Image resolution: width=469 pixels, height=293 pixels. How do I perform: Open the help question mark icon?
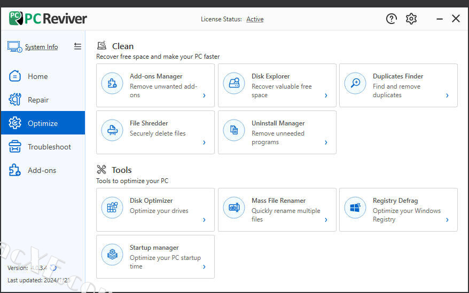coord(392,19)
